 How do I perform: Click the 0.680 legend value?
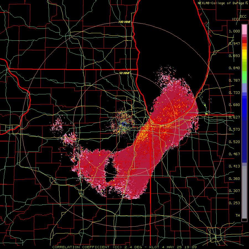[x=234, y=105]
